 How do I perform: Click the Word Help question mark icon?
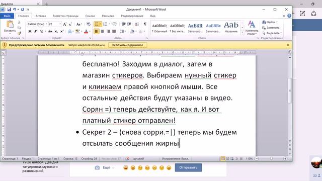pyautogui.click(x=289, y=16)
